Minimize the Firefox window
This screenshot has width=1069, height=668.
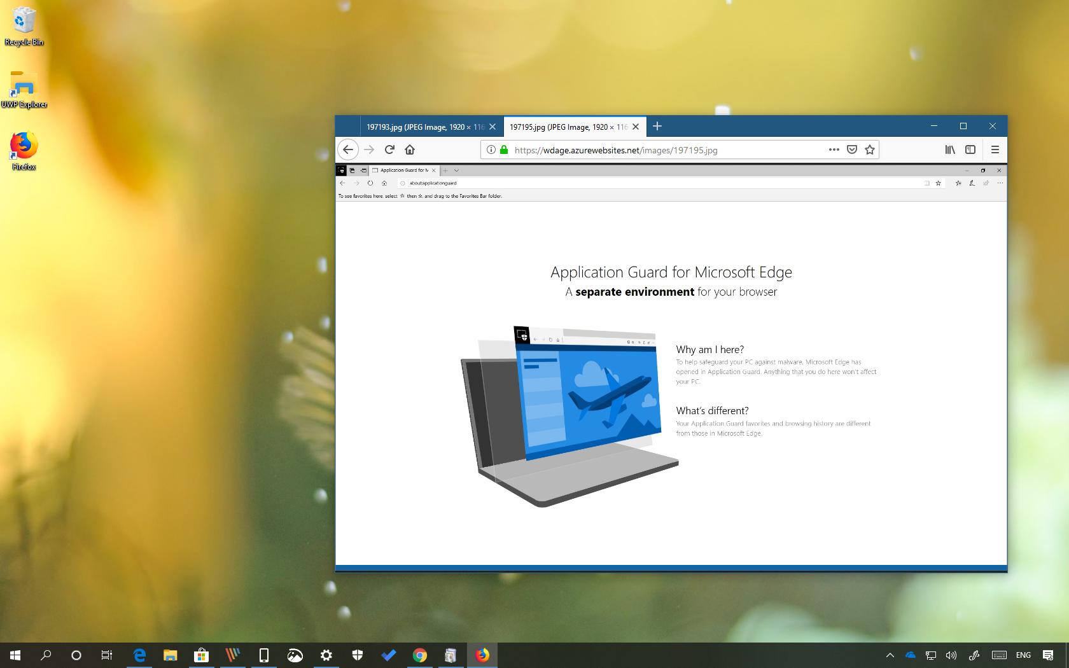point(934,126)
